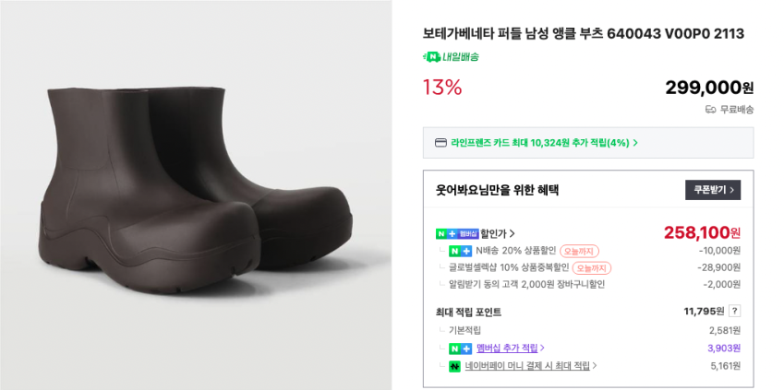The height and width of the screenshot is (390, 784).
Task: Click the N+ icon beside 멤버십 추가 적립
Action: [460, 349]
